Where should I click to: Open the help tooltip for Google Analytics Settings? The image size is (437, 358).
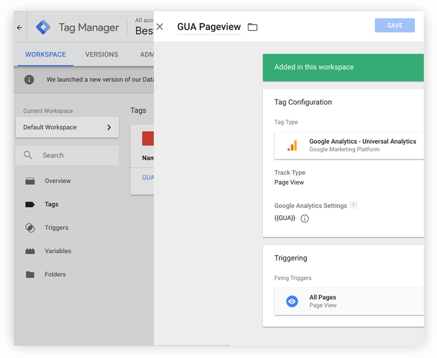(x=353, y=205)
